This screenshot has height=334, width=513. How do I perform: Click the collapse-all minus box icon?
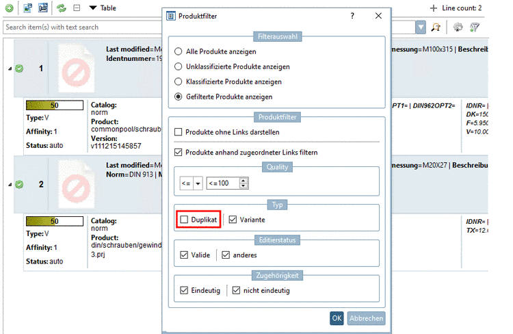[77, 8]
